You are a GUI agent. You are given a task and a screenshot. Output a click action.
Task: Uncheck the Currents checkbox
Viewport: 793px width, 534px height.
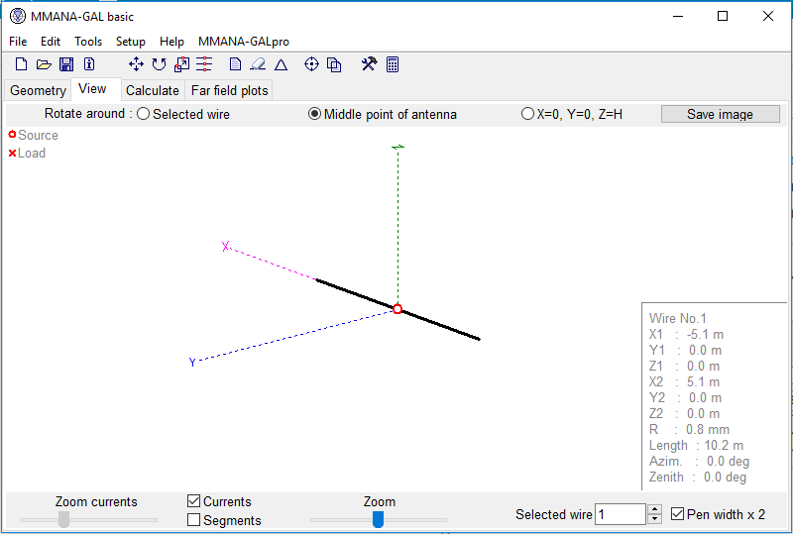[194, 501]
